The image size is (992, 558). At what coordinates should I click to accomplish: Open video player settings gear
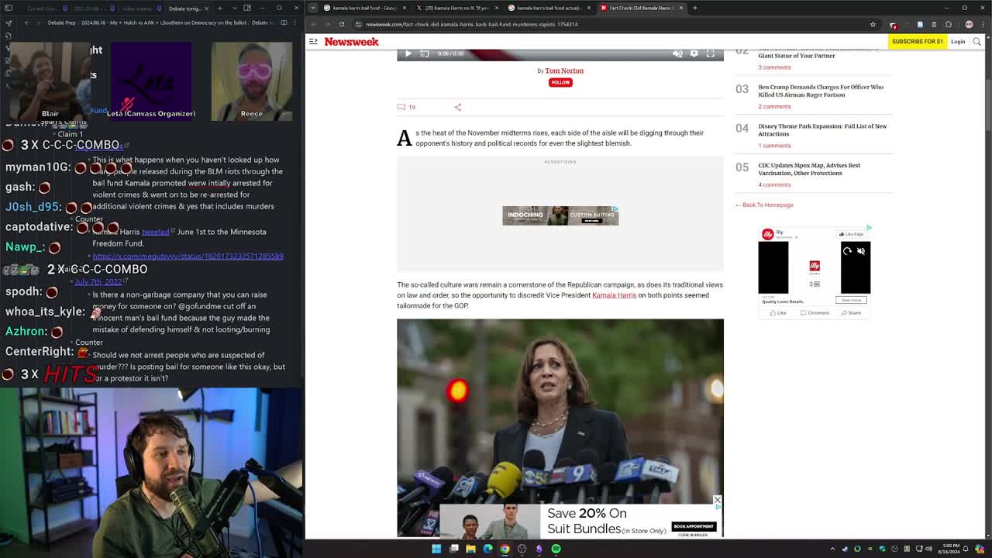click(x=694, y=53)
